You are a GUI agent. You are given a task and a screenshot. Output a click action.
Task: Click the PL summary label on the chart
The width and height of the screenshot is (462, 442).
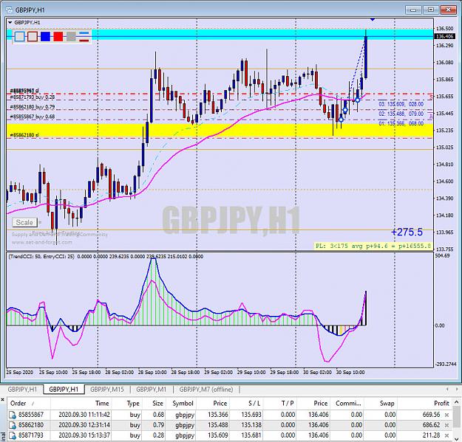tap(373, 246)
